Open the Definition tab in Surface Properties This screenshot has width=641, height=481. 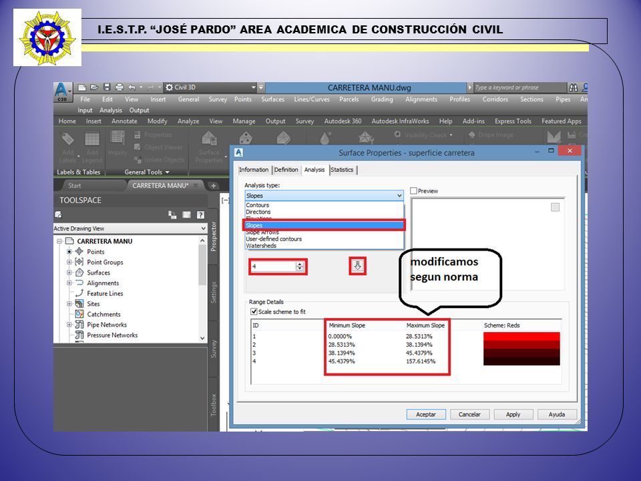pos(286,170)
